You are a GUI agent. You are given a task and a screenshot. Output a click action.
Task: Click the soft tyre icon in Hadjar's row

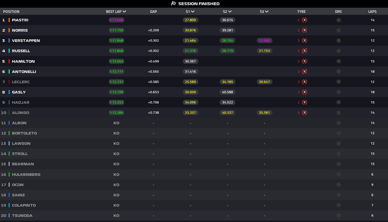point(305,102)
